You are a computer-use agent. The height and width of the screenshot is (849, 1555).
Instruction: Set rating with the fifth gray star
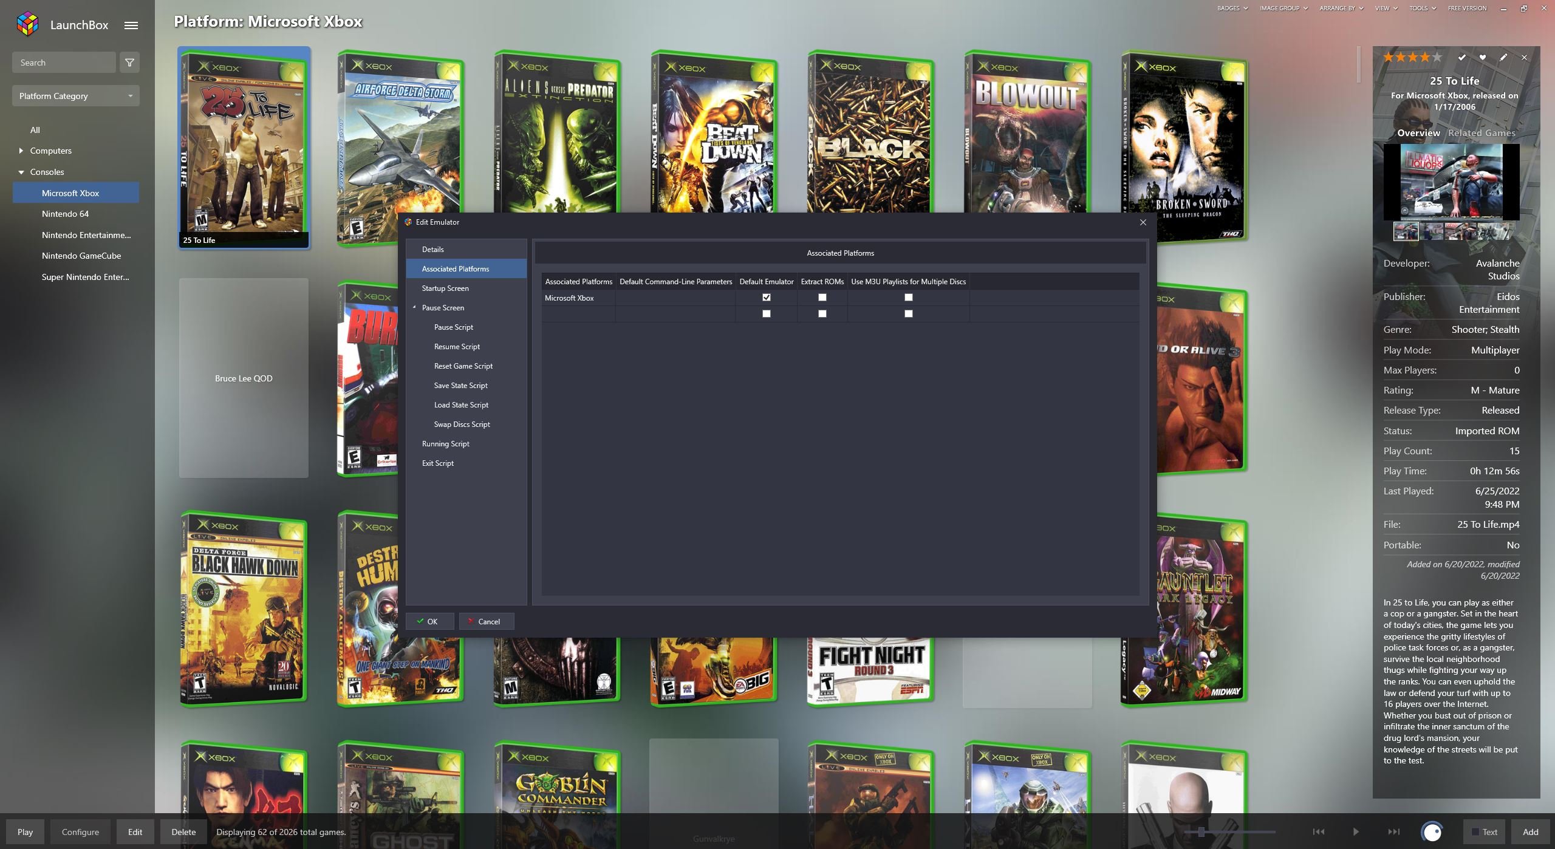coord(1437,57)
